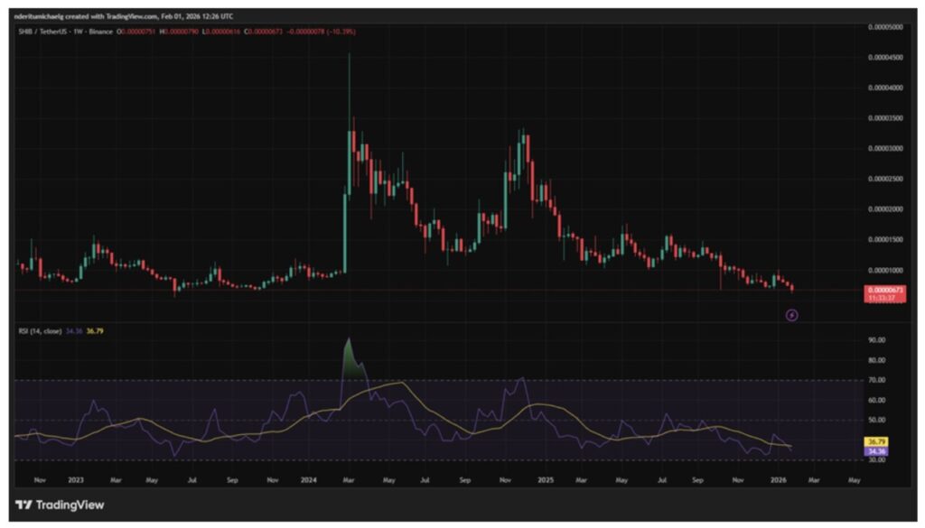Click the 2026 label on the time axis
The width and height of the screenshot is (925, 528).
coord(778,482)
